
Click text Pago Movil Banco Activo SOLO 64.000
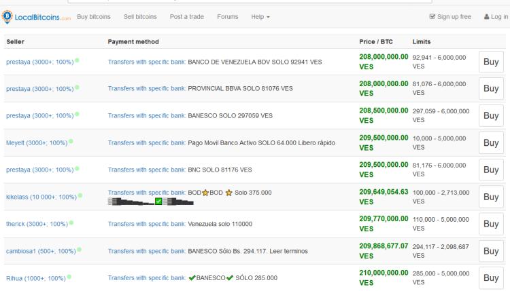pyautogui.click(x=242, y=142)
